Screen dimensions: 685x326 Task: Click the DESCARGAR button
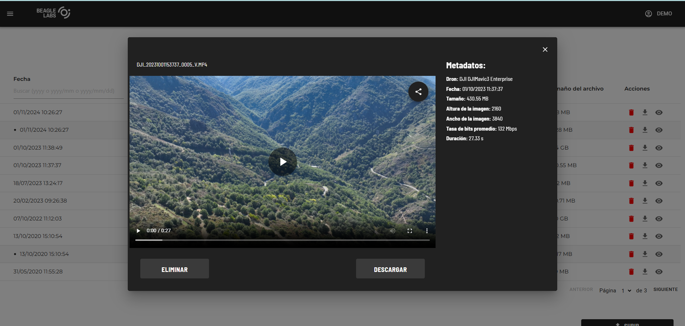click(x=390, y=269)
